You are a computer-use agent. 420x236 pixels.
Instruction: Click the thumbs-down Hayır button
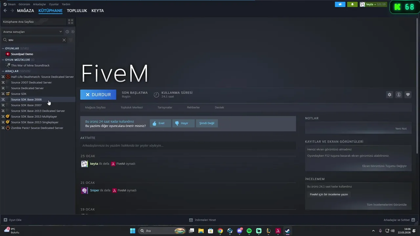pyautogui.click(x=183, y=123)
